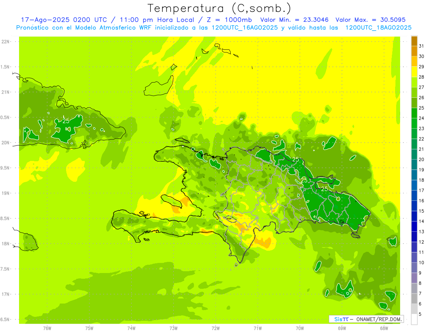
Task: Click the legend value "10"
Action: coord(422,263)
